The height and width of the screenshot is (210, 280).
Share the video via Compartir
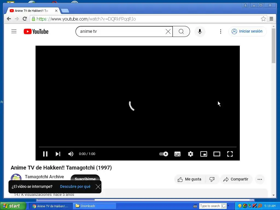click(236, 179)
